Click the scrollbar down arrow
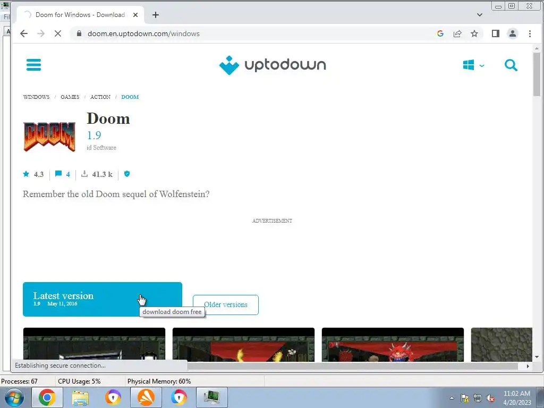 pos(537,356)
